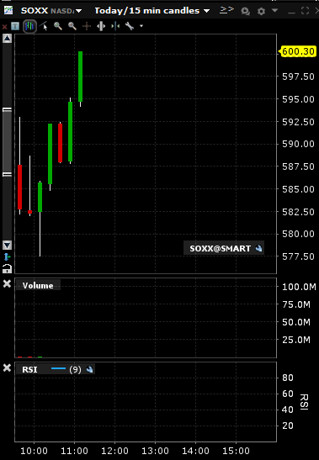Click the 13:00 time axis label
This screenshot has height=460, width=319.
(x=155, y=451)
